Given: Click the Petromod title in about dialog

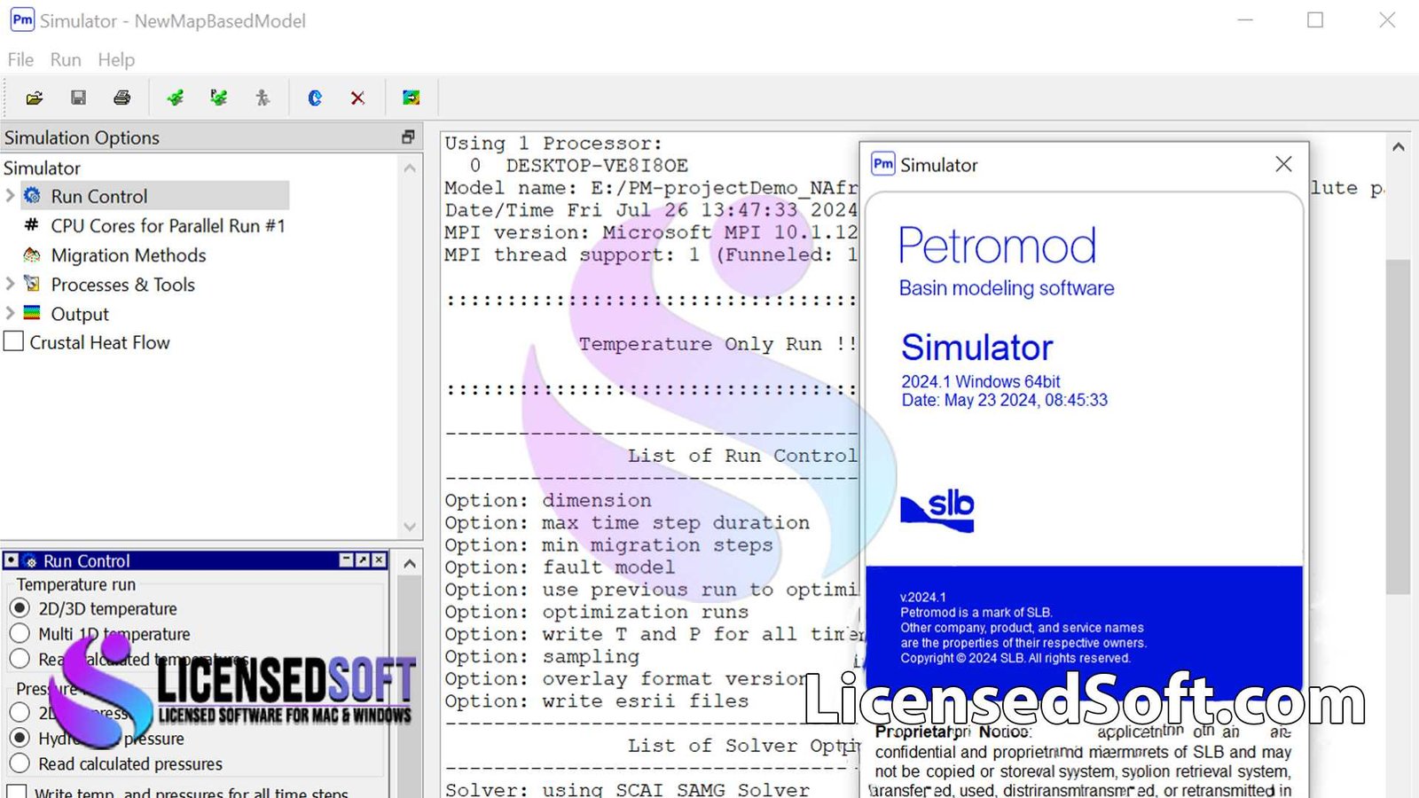Looking at the screenshot, I should [998, 246].
